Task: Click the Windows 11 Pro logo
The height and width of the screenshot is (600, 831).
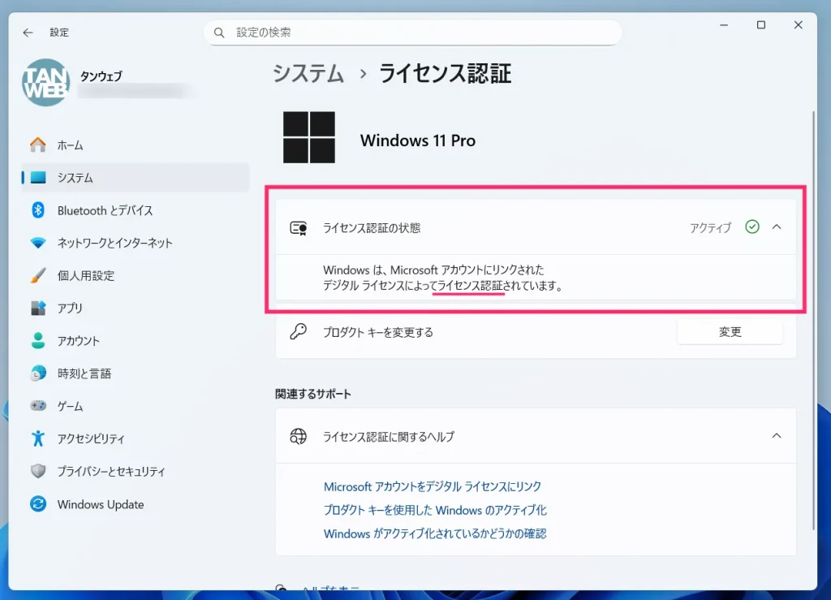Action: [309, 137]
